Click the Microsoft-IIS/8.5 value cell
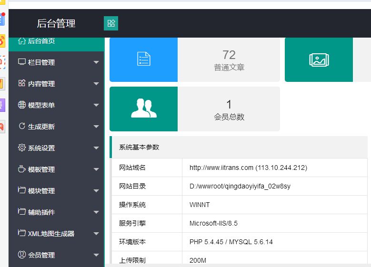The image size is (371, 267). pyautogui.click(x=274, y=223)
